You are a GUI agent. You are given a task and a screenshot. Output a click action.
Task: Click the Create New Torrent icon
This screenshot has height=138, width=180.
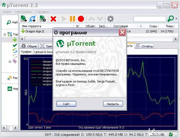[43, 19]
